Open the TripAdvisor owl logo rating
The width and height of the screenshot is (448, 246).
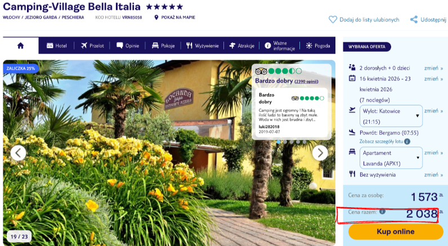click(261, 71)
